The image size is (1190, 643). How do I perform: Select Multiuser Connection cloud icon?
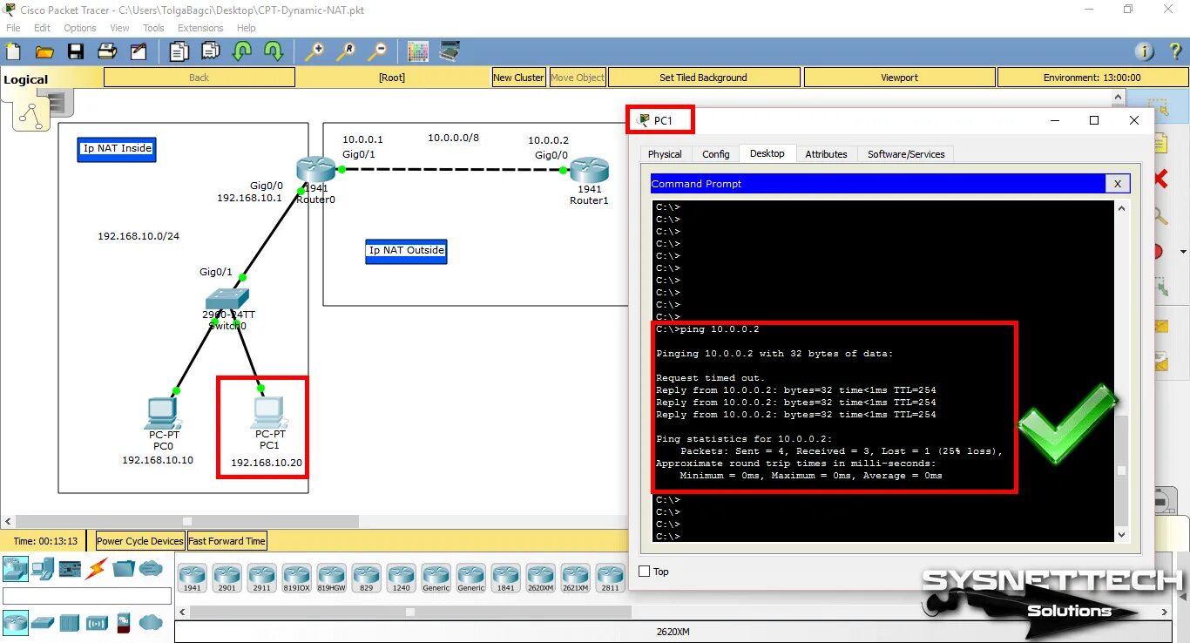(x=151, y=569)
